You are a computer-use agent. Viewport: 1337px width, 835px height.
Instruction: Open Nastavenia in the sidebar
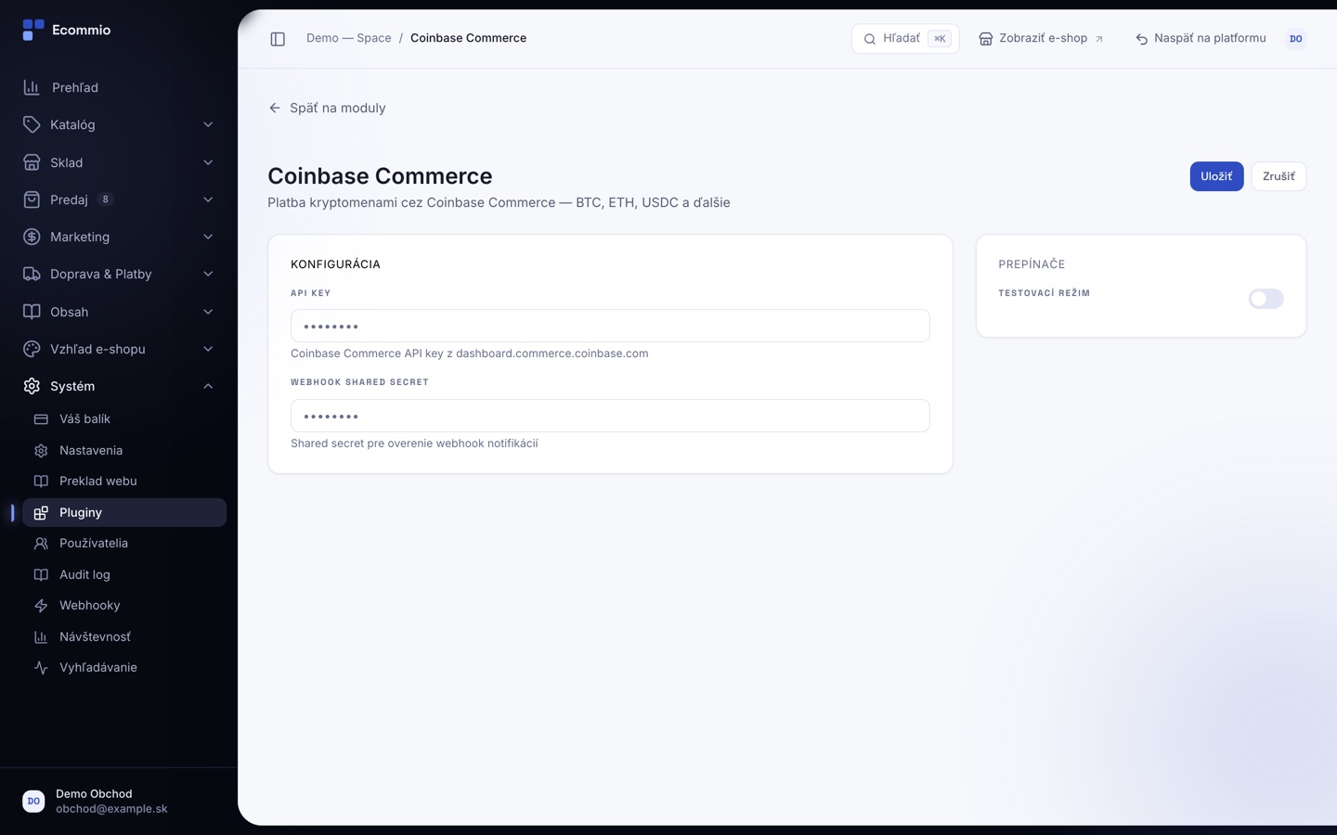click(x=124, y=450)
